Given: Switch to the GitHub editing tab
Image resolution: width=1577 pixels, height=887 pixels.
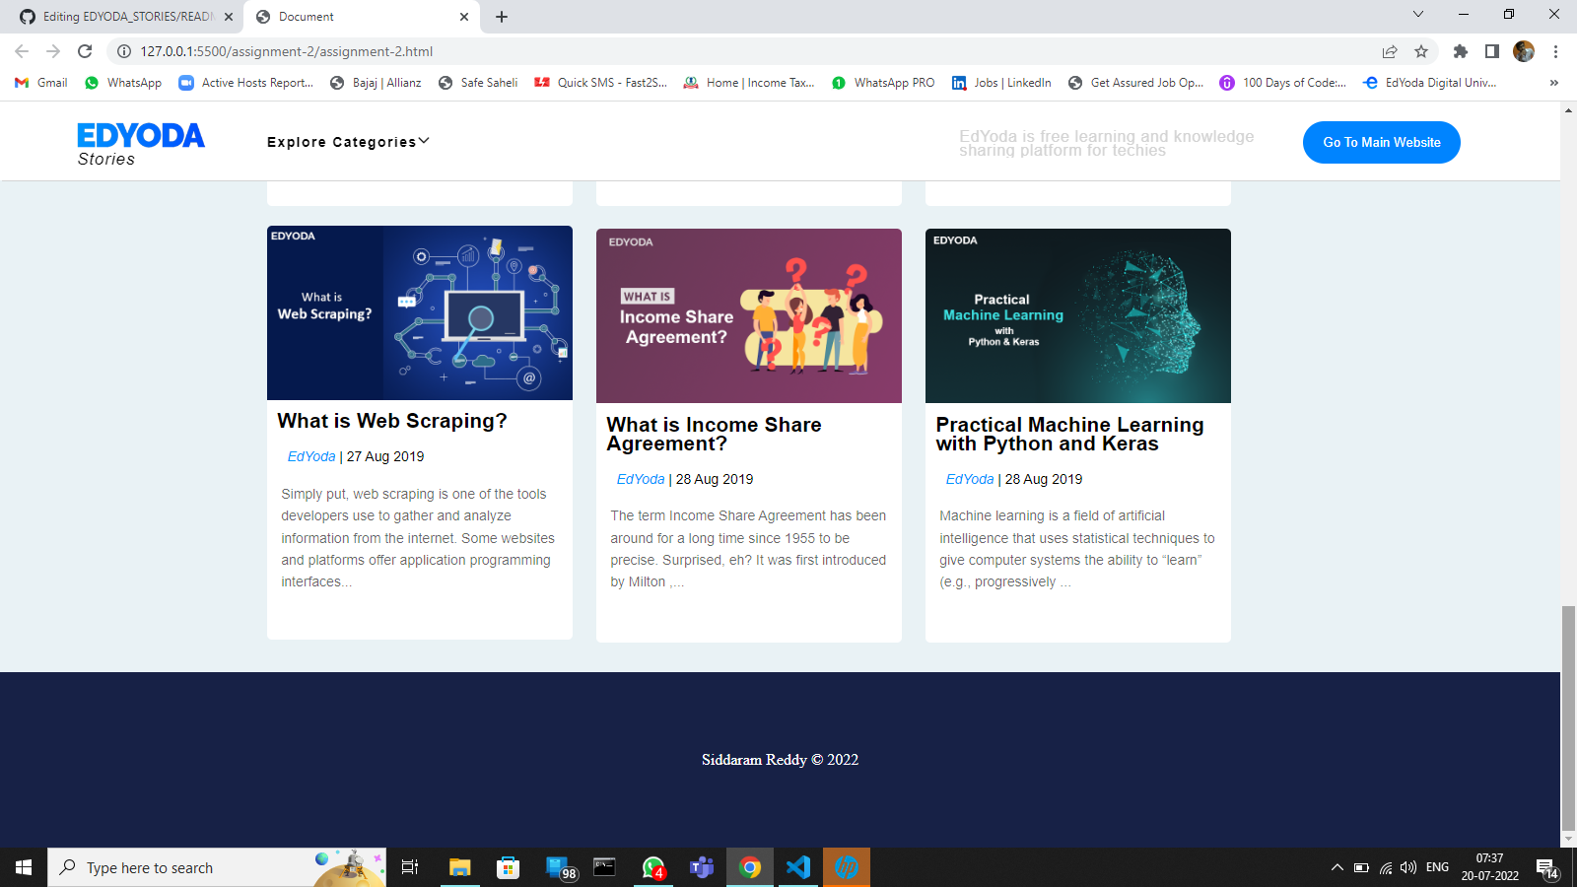Looking at the screenshot, I should coord(118,17).
